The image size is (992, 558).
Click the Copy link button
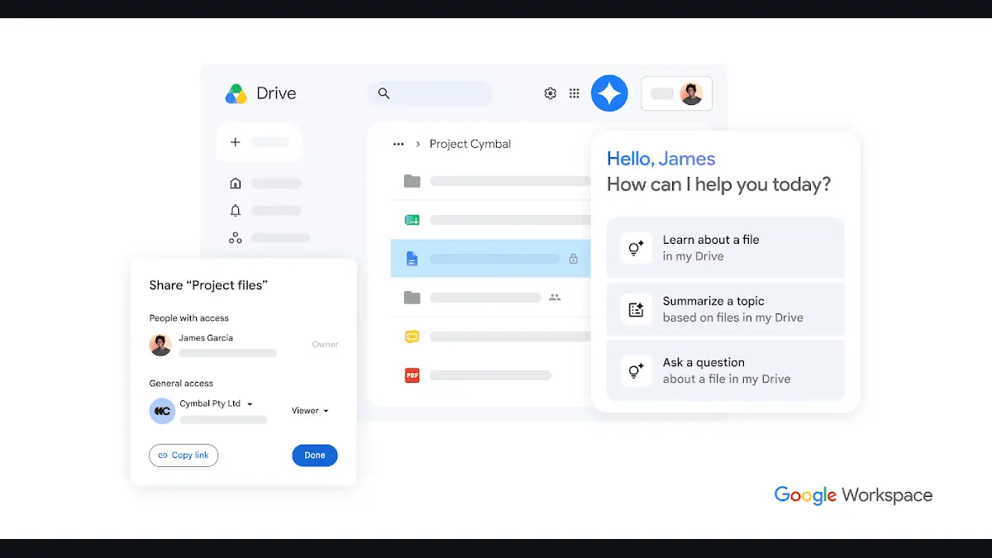184,455
